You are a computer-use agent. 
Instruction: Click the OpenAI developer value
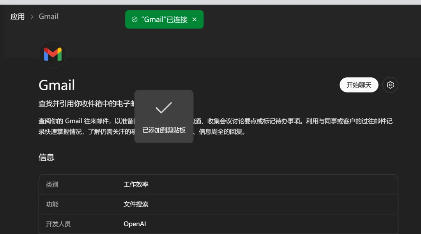(x=135, y=224)
